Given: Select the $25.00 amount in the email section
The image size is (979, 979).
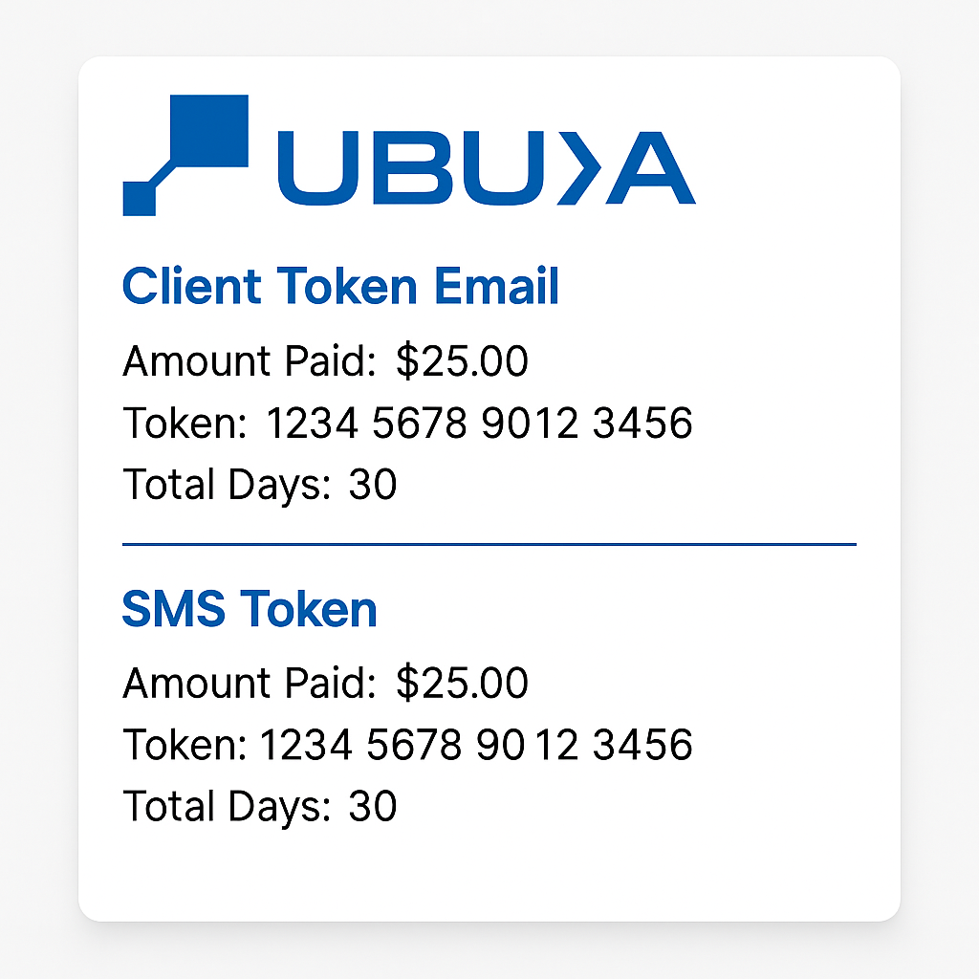Looking at the screenshot, I should click(x=463, y=361).
